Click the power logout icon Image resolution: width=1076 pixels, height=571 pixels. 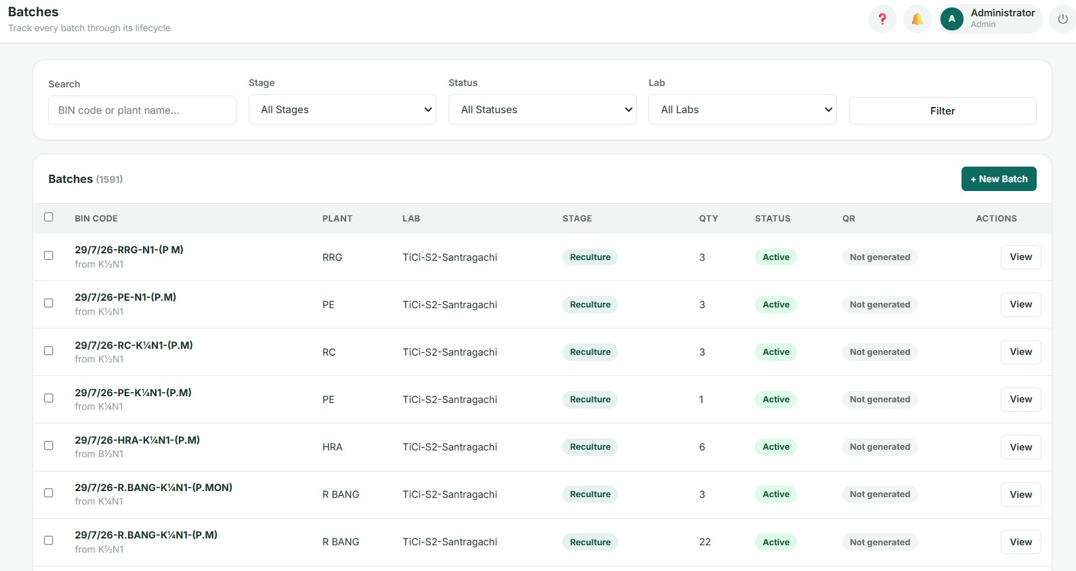pyautogui.click(x=1062, y=19)
